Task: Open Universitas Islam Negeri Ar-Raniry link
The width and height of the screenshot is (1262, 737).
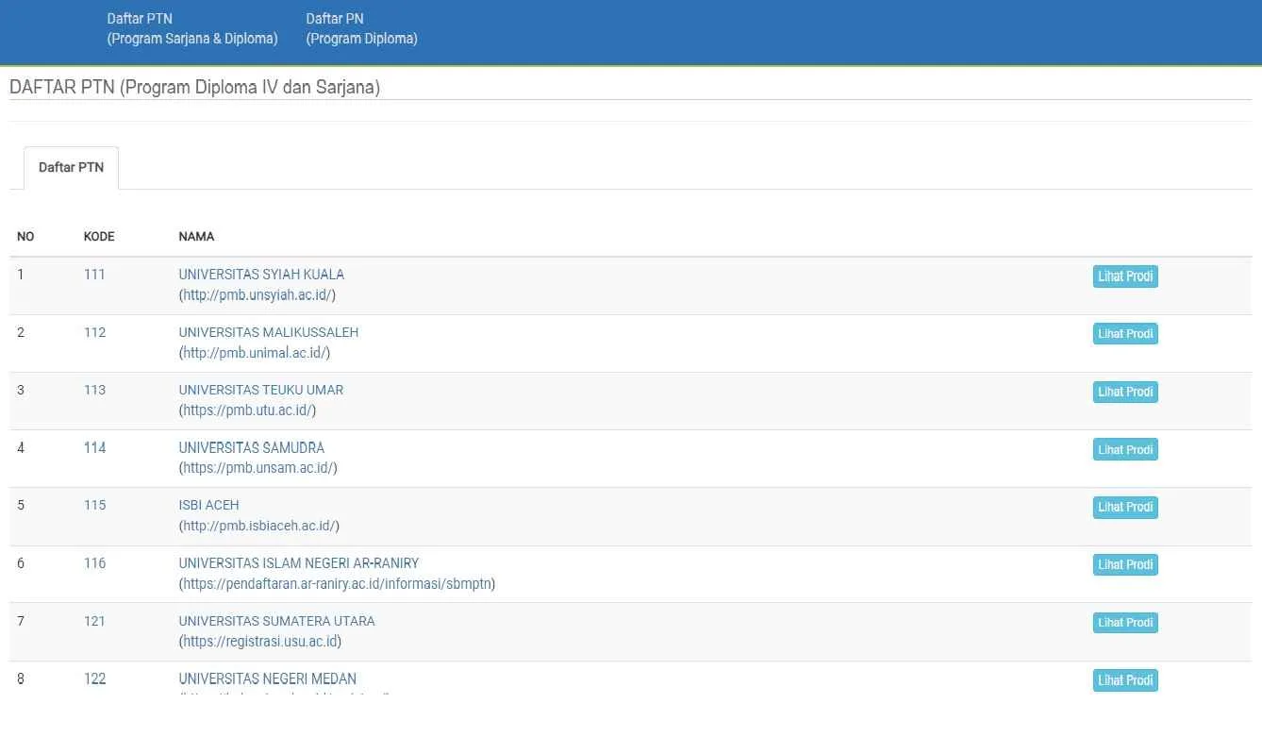Action: 298,563
